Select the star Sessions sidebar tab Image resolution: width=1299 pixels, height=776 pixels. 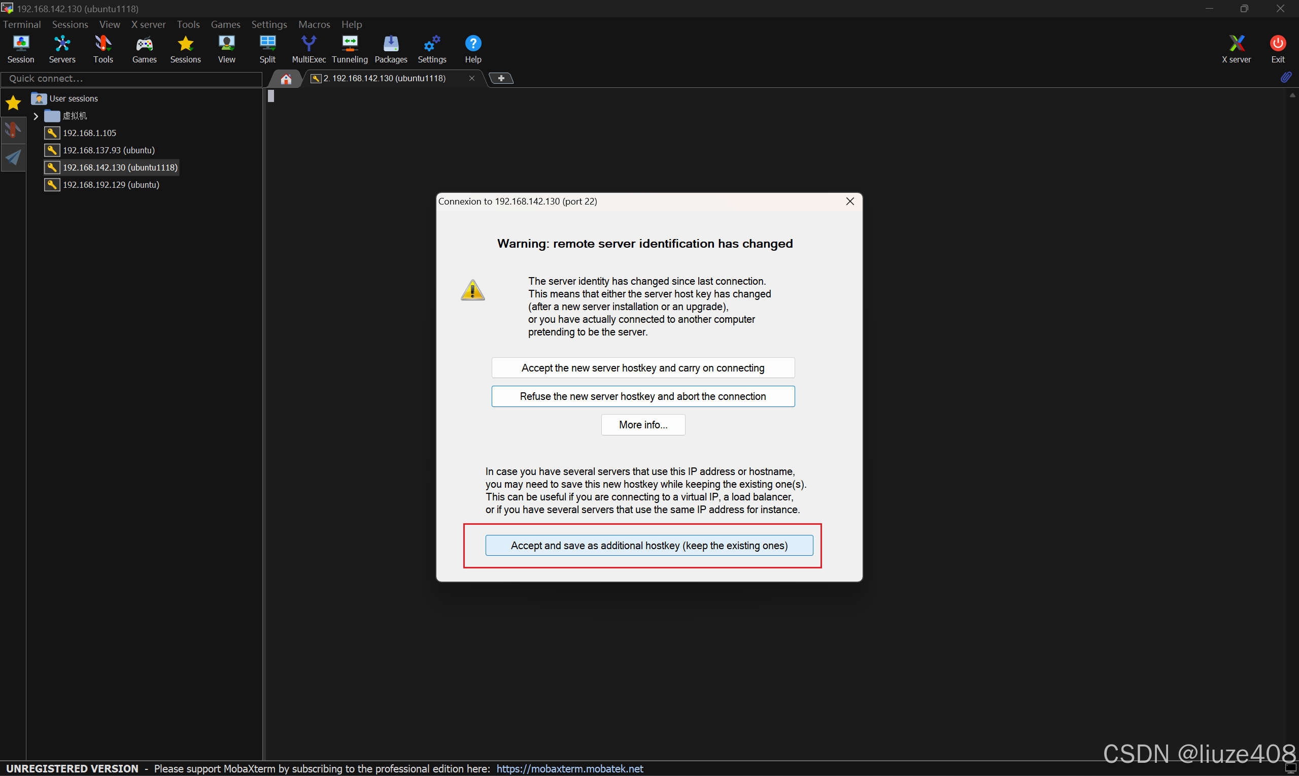[13, 103]
